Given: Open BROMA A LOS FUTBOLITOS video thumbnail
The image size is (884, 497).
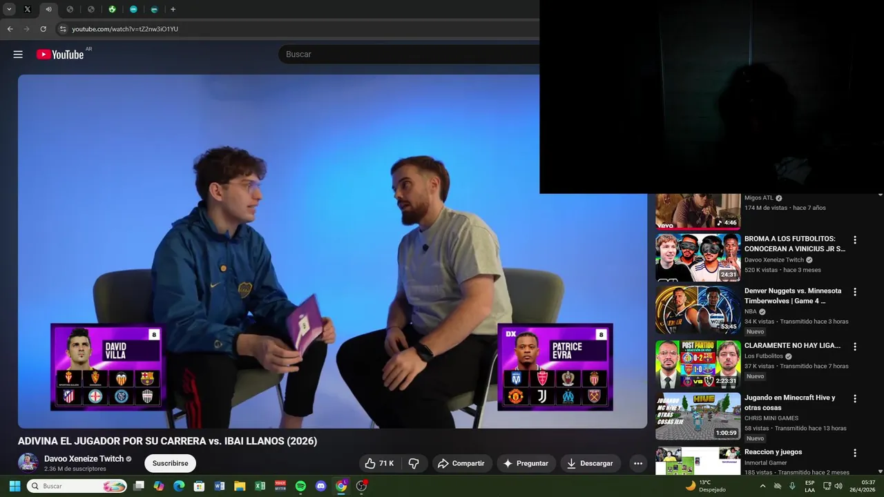Looking at the screenshot, I should click(698, 257).
